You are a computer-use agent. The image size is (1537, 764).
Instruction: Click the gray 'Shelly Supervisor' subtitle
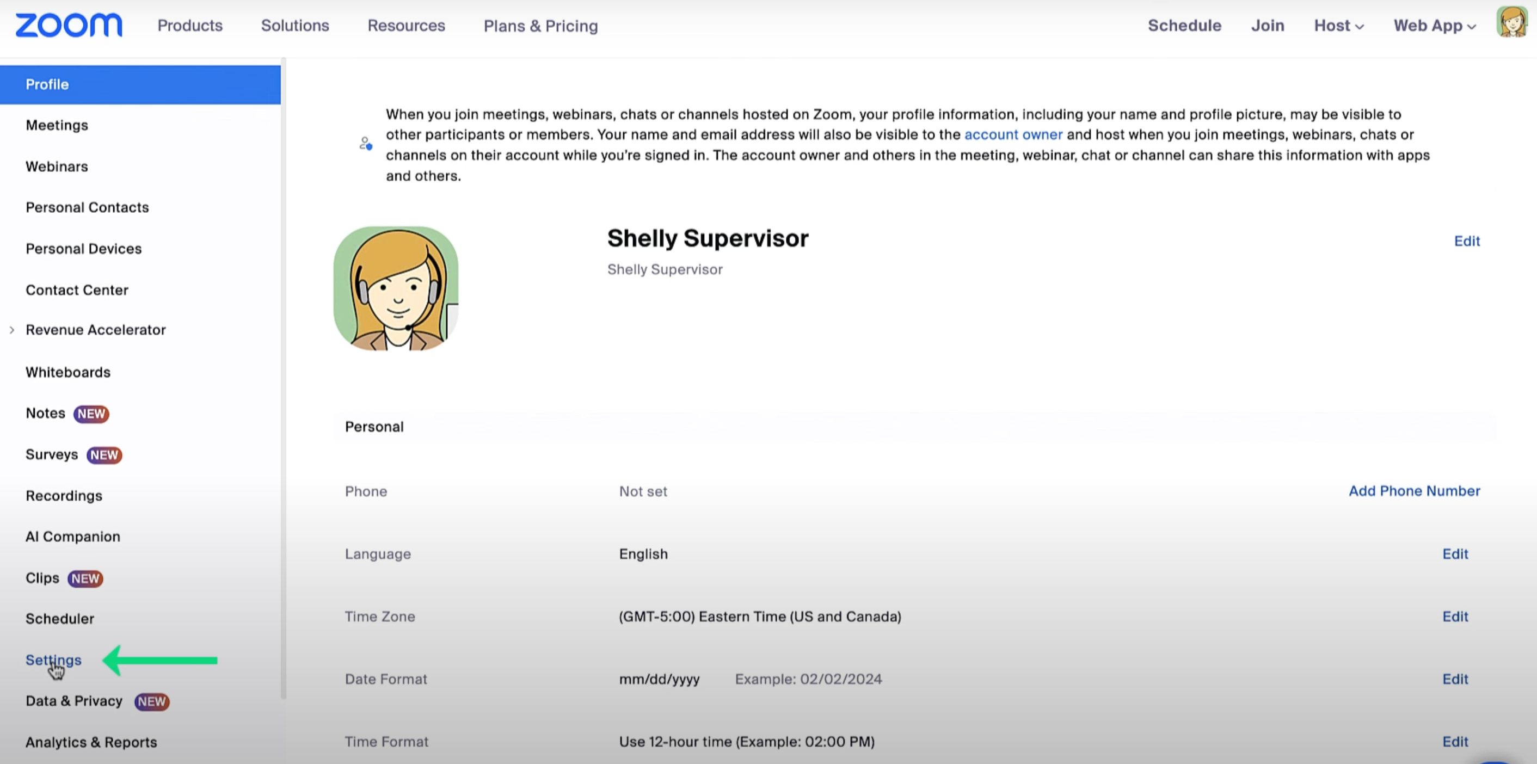[x=665, y=269]
